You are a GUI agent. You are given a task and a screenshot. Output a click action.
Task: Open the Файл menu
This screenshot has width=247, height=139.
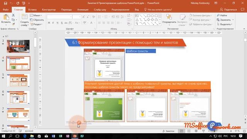click(6, 10)
